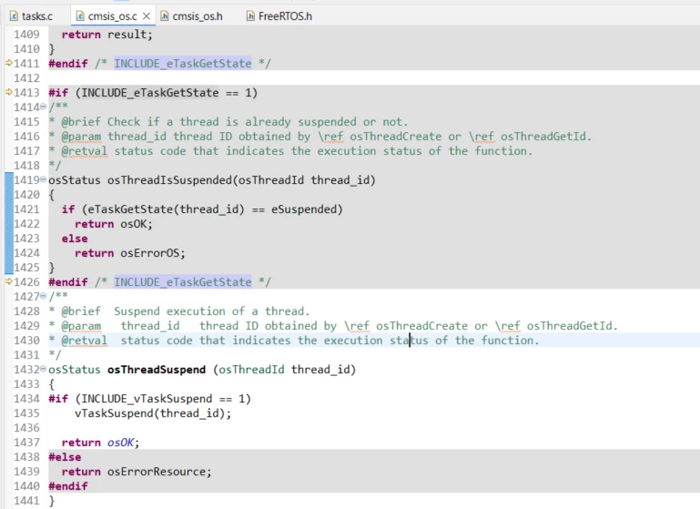Viewport: 700px width, 509px height.
Task: Click osThreadGetId on line 1416
Action: point(543,137)
